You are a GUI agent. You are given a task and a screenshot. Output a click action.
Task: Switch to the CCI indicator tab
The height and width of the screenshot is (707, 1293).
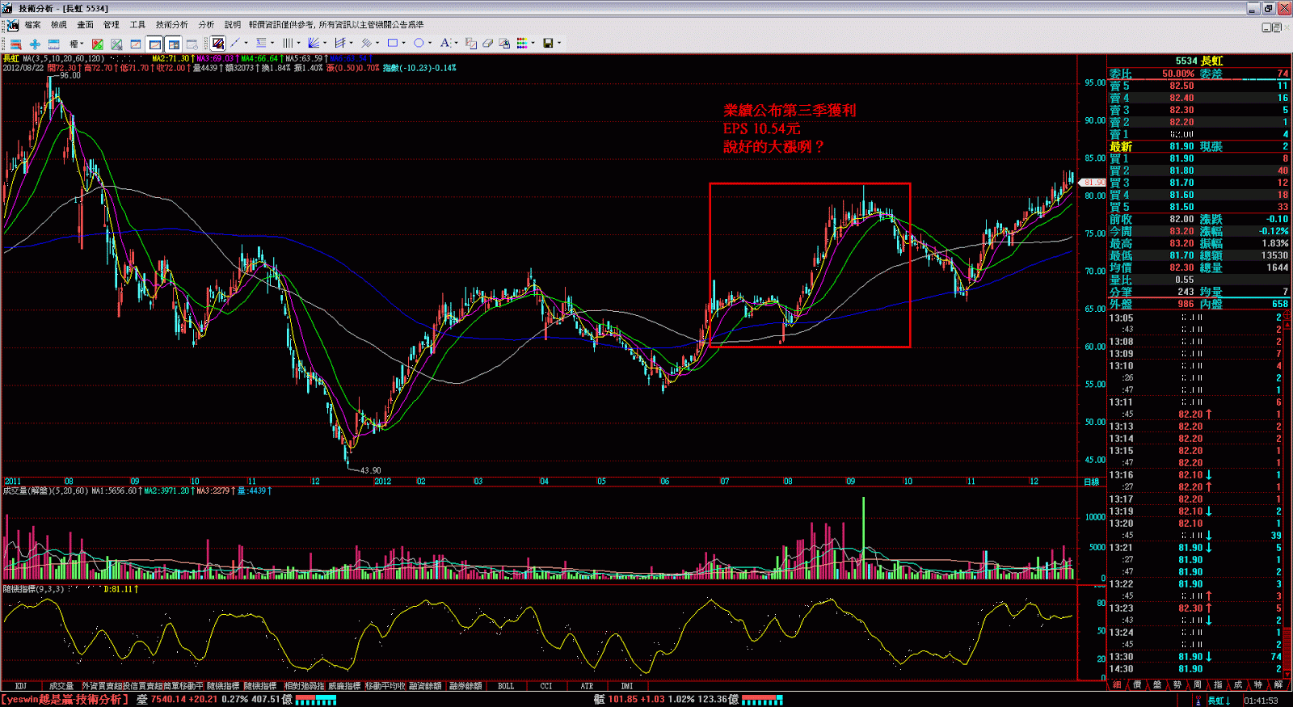[546, 686]
